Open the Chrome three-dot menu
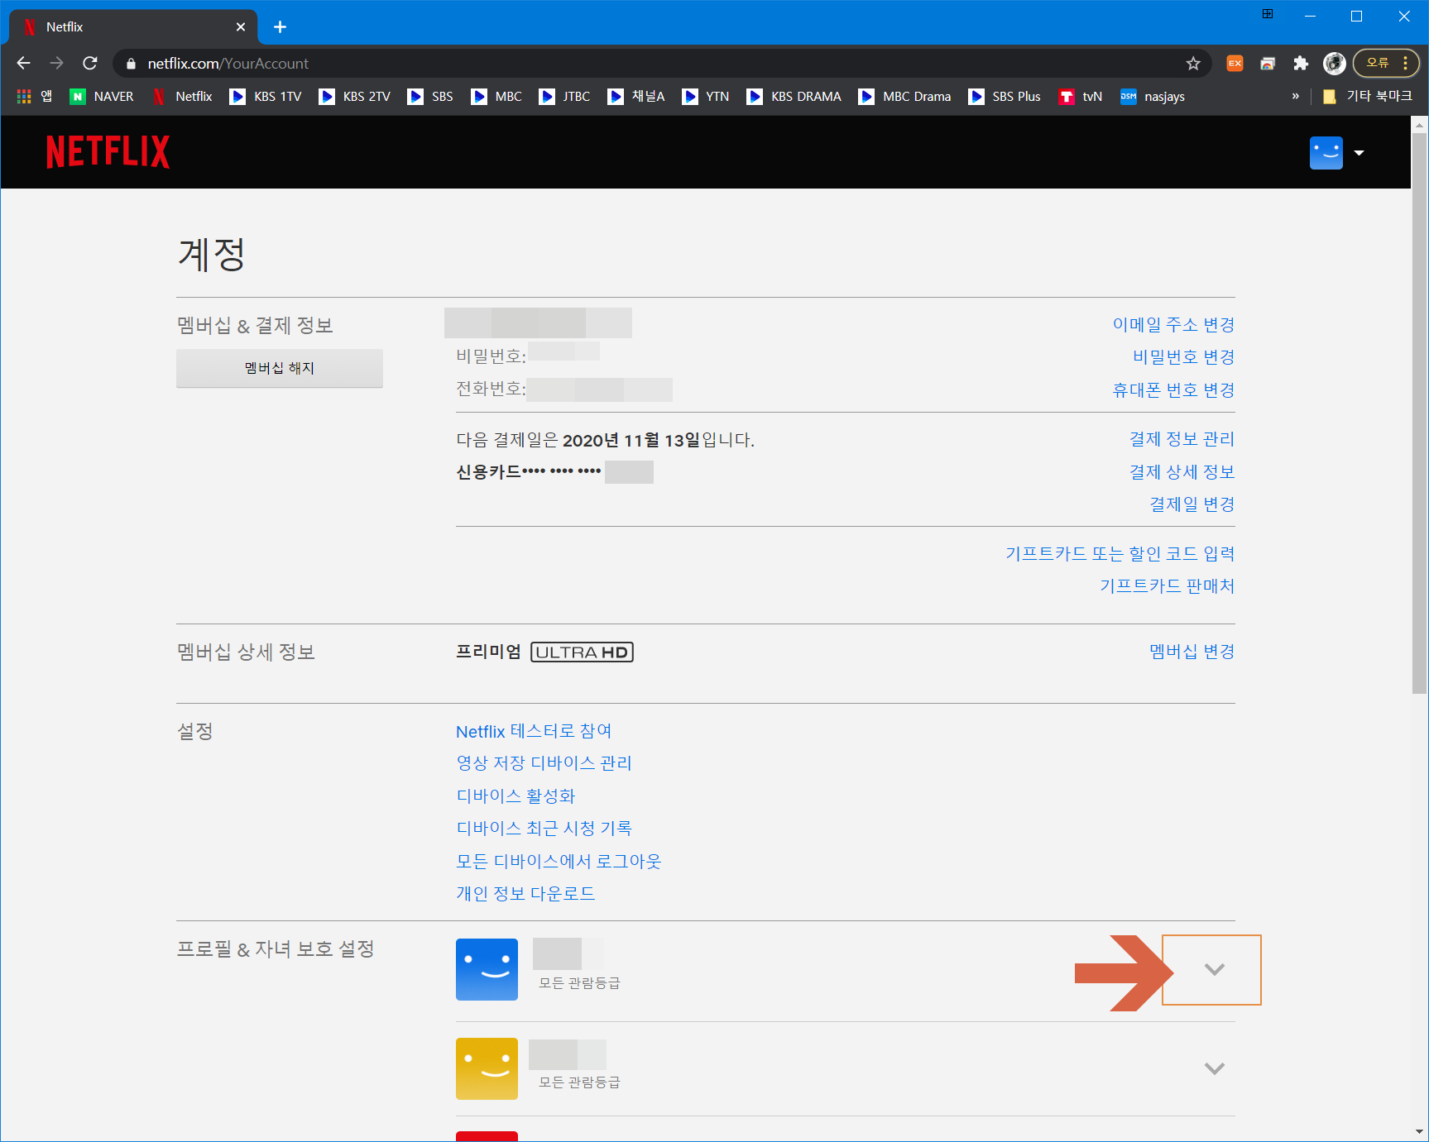1429x1142 pixels. coord(1405,63)
